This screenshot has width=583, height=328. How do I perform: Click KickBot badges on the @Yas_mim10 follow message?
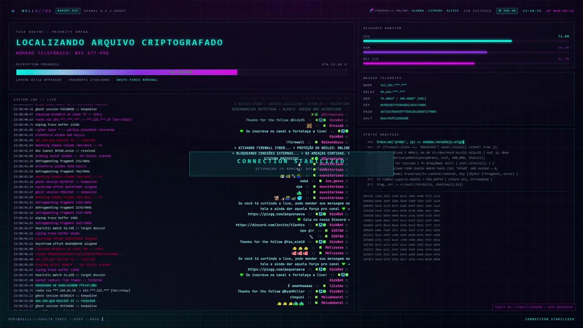[x=320, y=242]
